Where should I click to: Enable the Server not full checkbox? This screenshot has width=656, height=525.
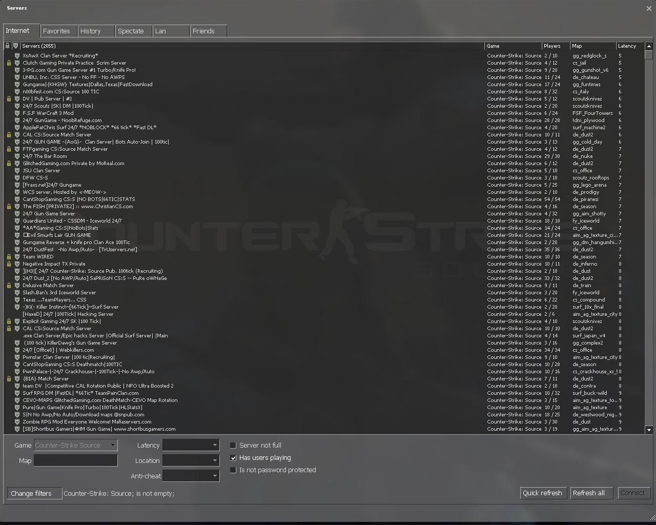click(x=233, y=446)
